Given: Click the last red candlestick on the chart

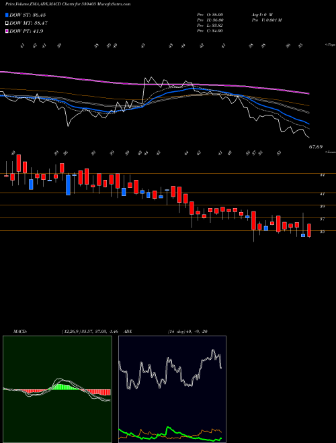Looking at the screenshot, I should point(309,230).
